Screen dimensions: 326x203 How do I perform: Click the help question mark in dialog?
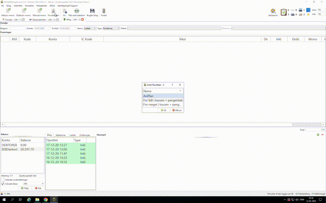click(x=172, y=85)
